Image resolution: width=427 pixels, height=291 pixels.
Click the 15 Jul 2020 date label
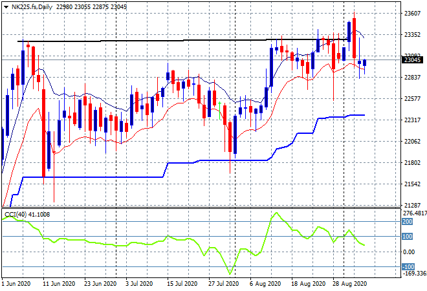[182, 284]
